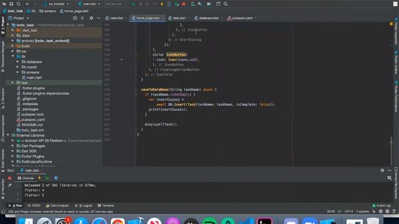
Task: Open the Event Log
Action: click(382, 205)
